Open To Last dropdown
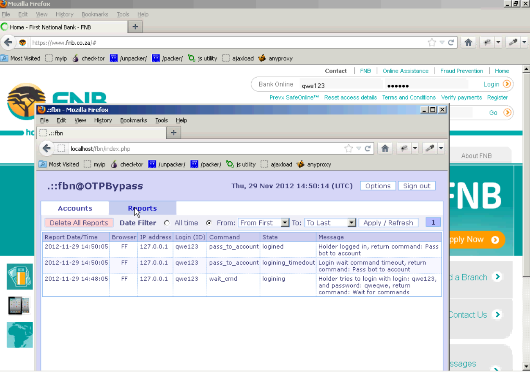The image size is (530, 372). coord(330,223)
